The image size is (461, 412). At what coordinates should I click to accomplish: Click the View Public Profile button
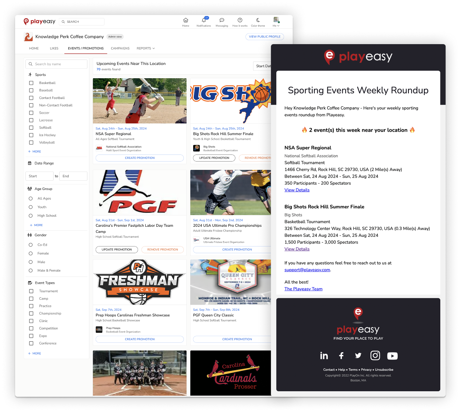[264, 37]
